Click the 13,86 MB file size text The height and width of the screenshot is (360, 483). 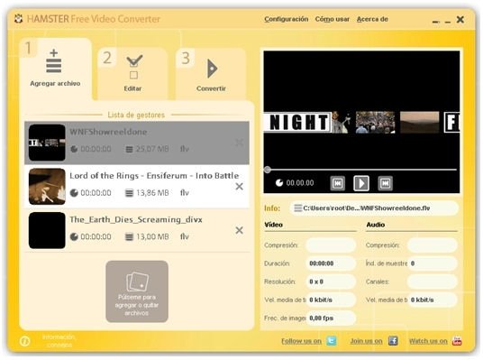152,193
